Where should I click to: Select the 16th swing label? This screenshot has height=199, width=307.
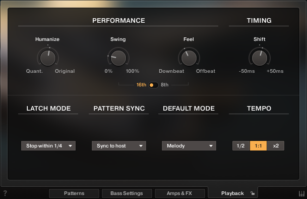click(x=141, y=85)
